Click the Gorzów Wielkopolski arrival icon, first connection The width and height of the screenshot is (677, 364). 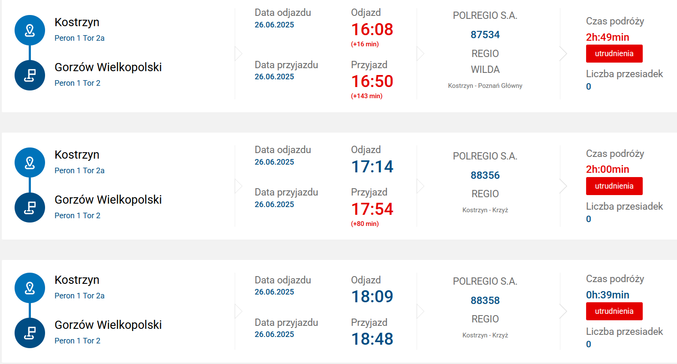tap(30, 75)
